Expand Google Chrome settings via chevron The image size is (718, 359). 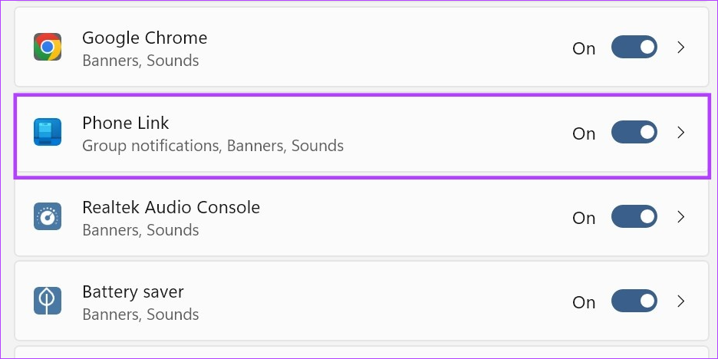(x=681, y=47)
